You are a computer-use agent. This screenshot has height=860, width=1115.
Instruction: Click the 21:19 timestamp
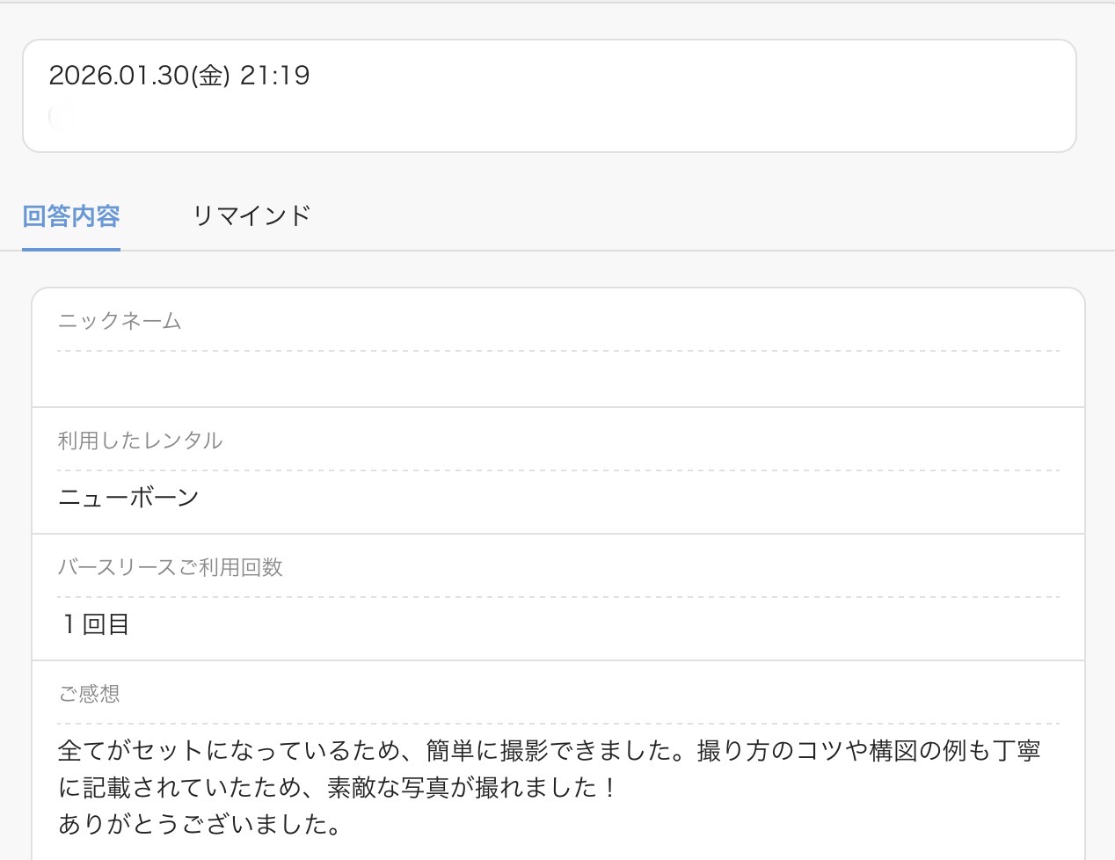tap(275, 76)
